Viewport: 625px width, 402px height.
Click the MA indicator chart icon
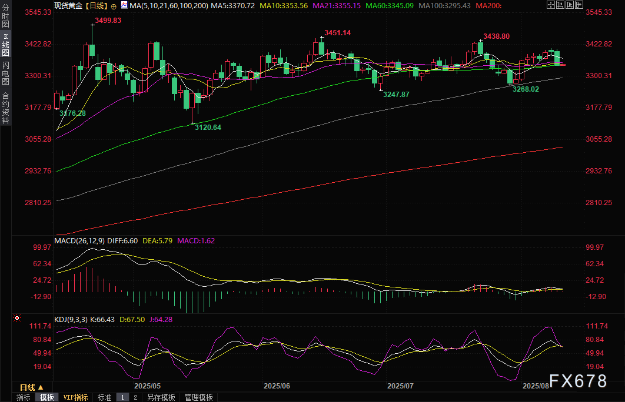click(124, 5)
